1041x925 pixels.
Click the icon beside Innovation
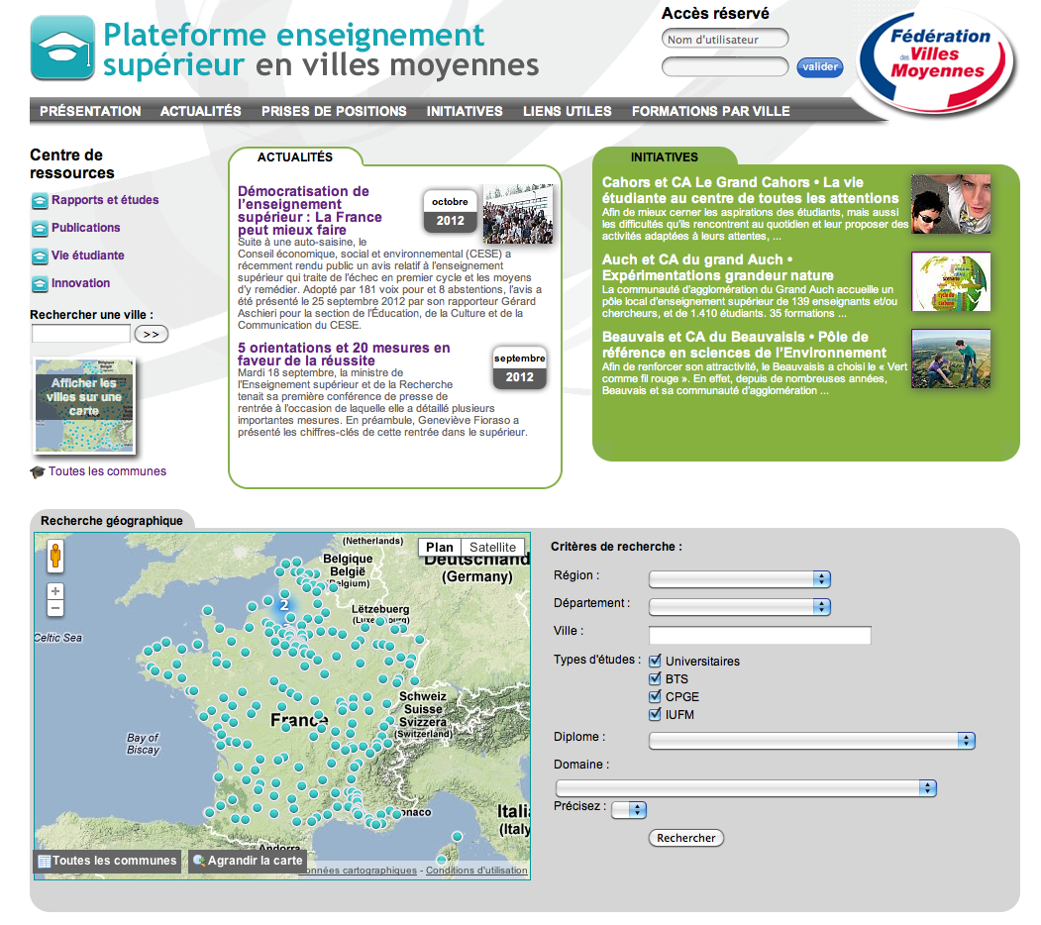[x=40, y=284]
